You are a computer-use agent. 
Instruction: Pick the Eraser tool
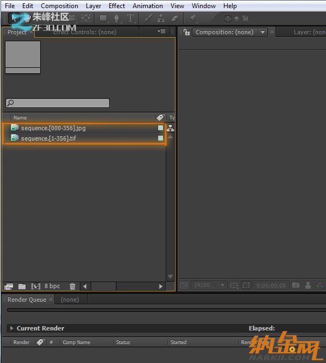tap(174, 18)
